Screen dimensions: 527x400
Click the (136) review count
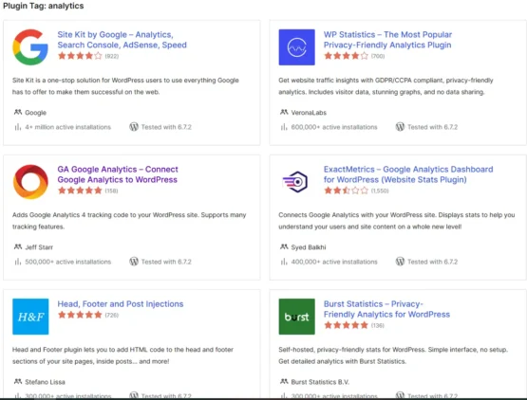point(378,325)
